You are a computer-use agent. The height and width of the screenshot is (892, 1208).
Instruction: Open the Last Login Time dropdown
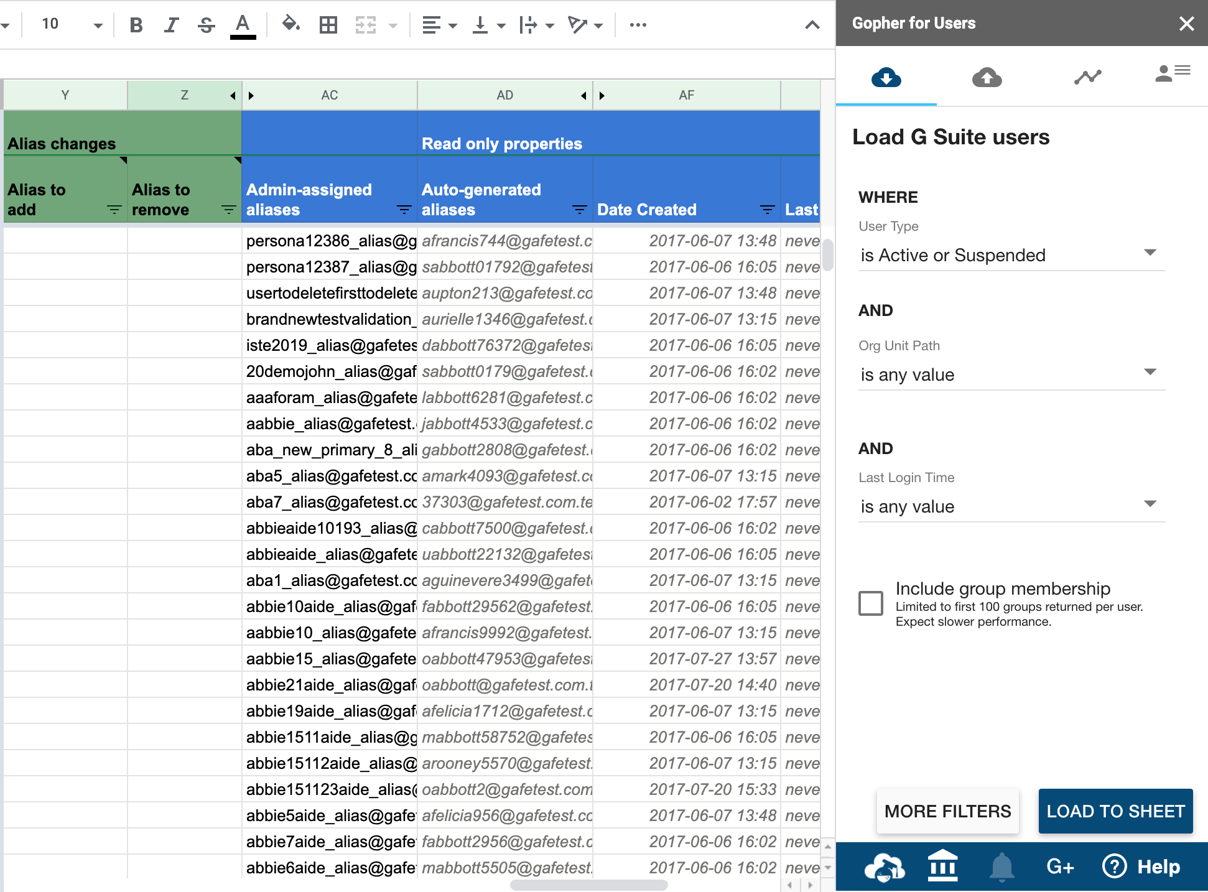click(x=1011, y=506)
